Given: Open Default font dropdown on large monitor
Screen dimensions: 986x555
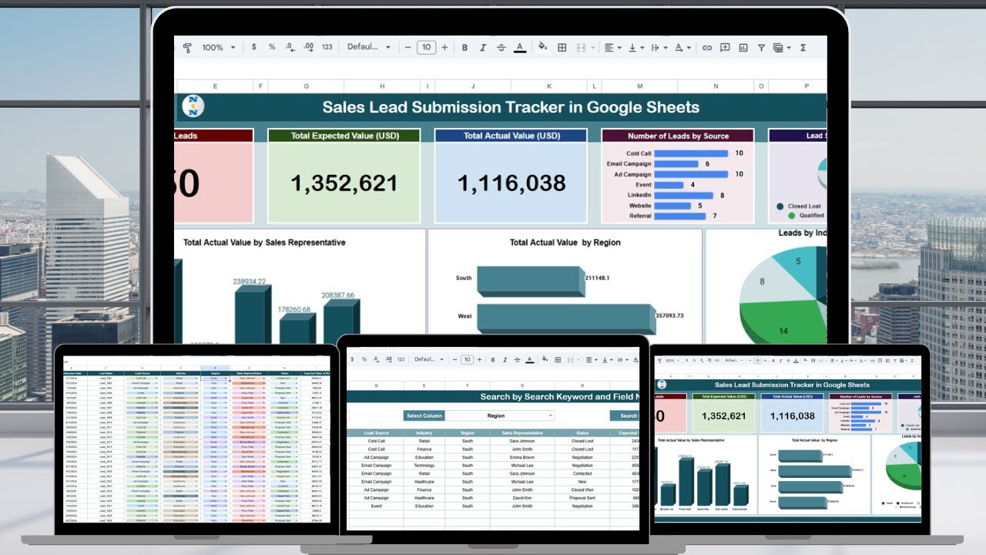Looking at the screenshot, I should point(369,48).
